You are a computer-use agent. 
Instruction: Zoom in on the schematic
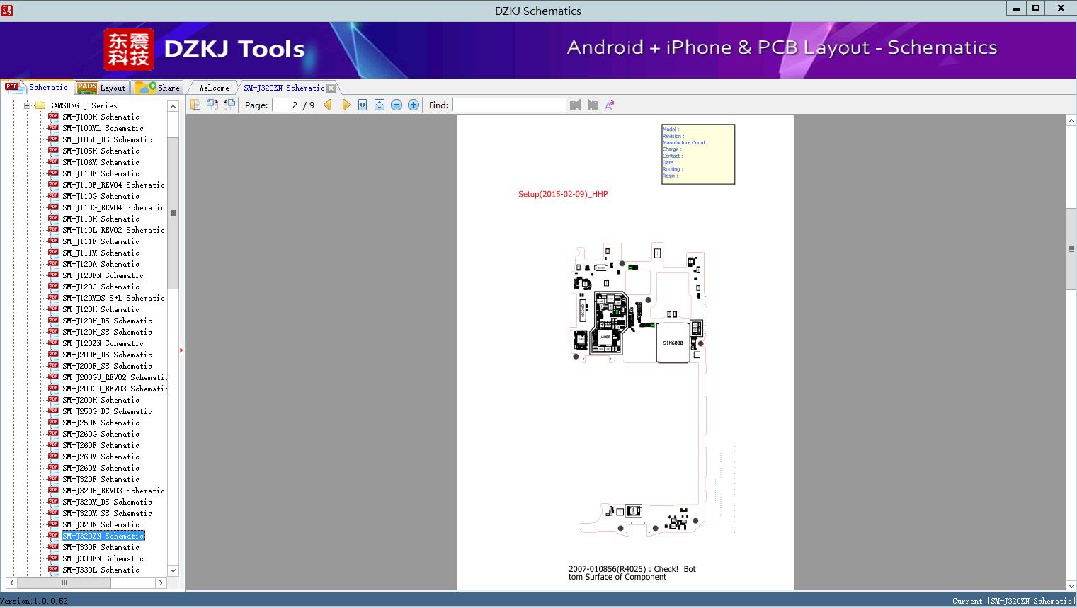[414, 105]
